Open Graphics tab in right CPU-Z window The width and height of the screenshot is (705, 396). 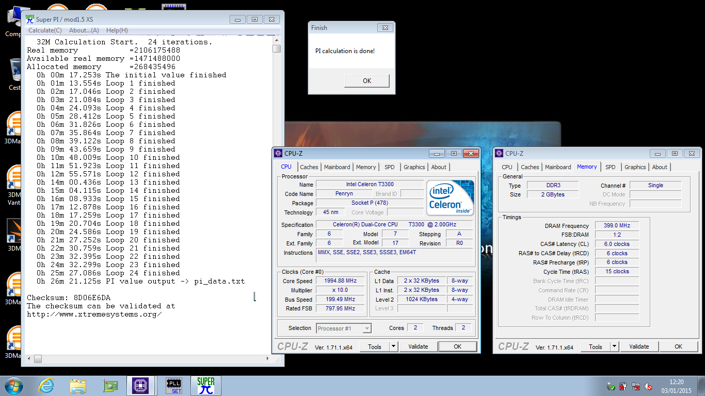[635, 167]
